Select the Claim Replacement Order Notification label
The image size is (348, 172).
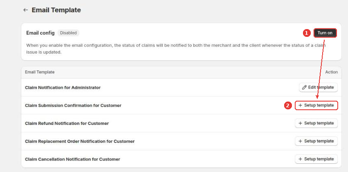(80, 141)
